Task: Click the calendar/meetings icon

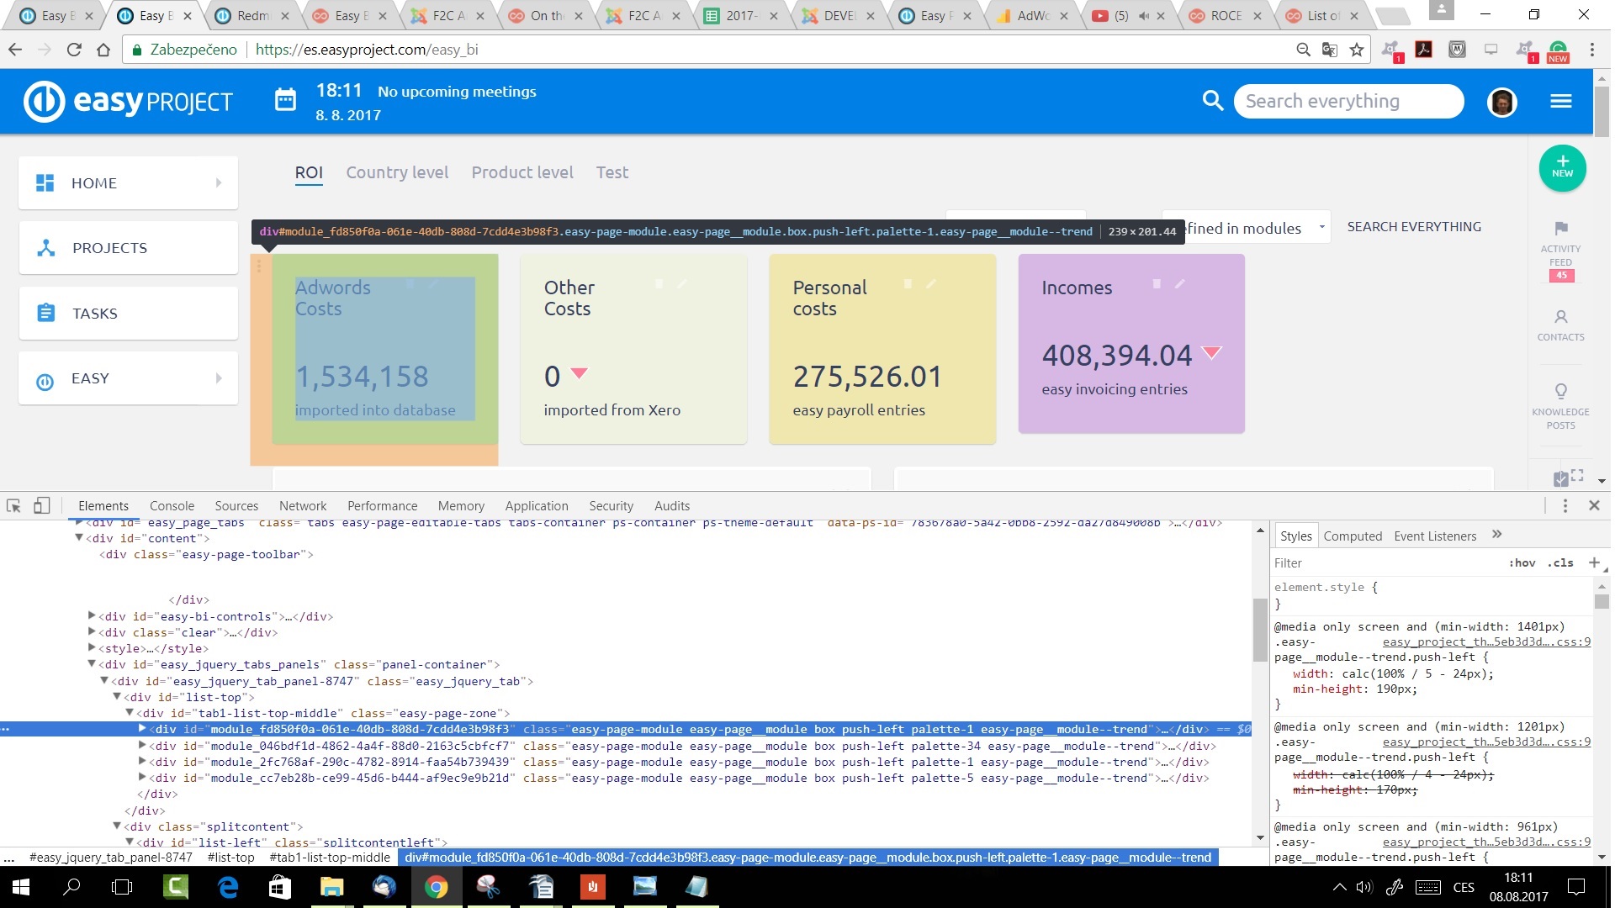Action: tap(286, 101)
